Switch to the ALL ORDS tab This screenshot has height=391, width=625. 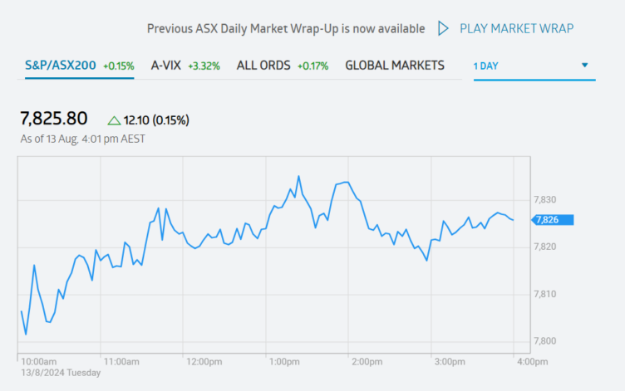(x=283, y=66)
